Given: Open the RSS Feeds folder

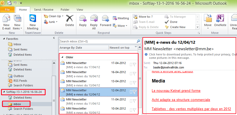Looking at the screenshot, I should click(18, 81).
